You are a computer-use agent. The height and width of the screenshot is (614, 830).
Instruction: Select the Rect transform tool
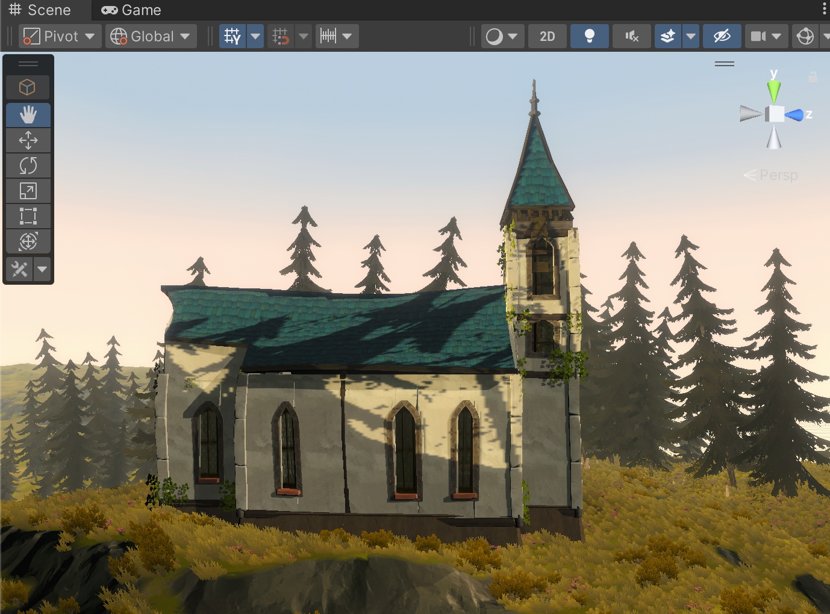click(x=28, y=216)
